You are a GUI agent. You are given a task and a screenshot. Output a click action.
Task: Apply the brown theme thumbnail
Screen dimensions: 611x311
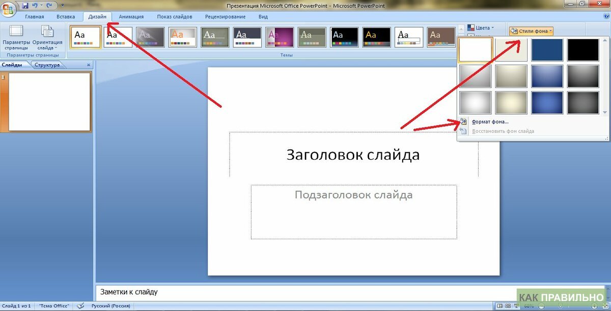click(x=441, y=37)
